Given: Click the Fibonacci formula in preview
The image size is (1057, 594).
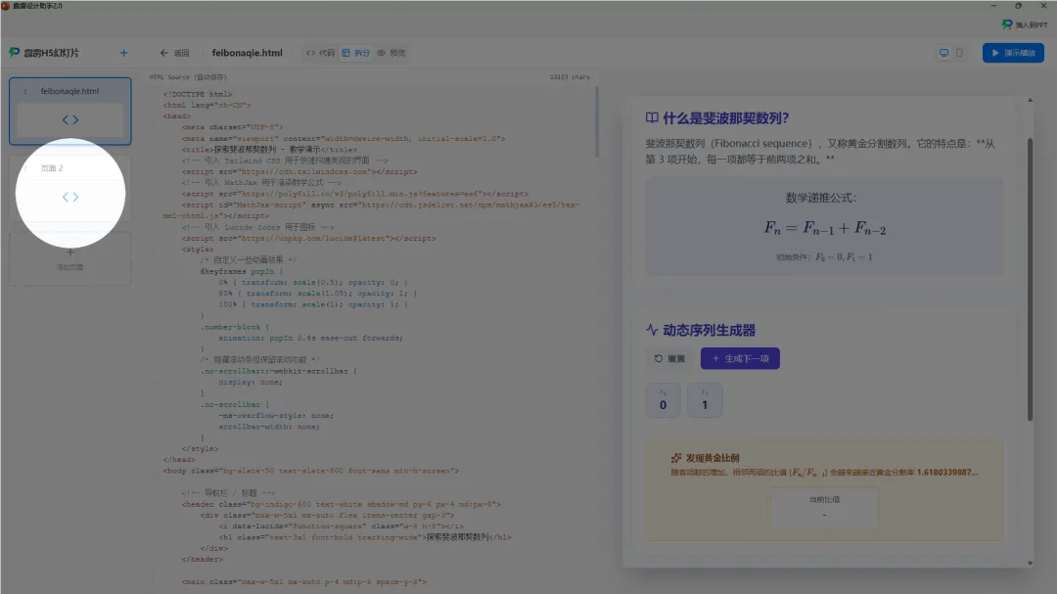Looking at the screenshot, I should pyautogui.click(x=824, y=228).
